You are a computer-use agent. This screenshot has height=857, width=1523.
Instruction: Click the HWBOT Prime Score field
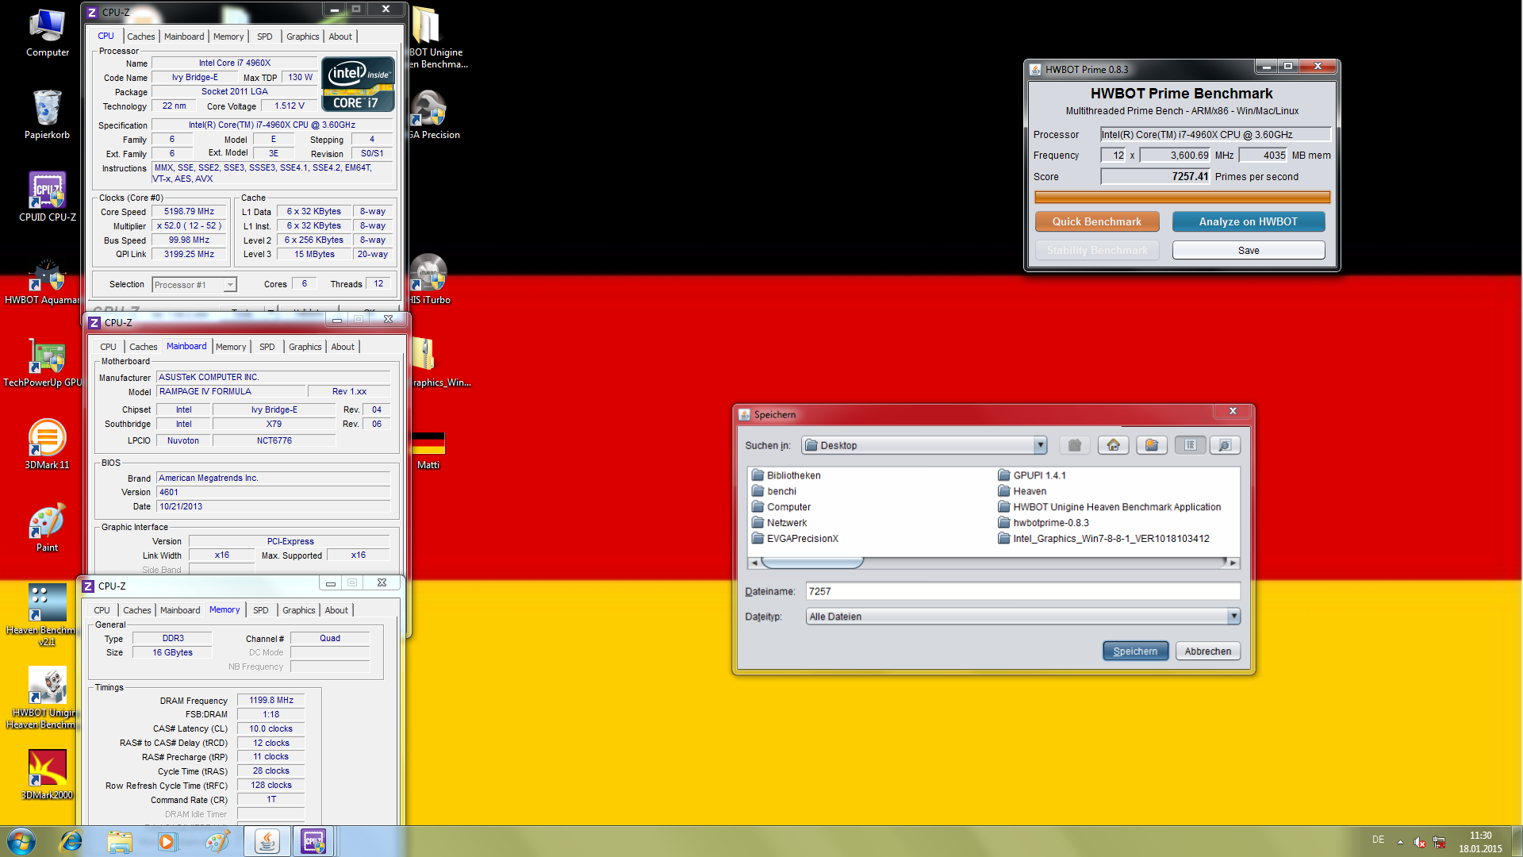1155,176
